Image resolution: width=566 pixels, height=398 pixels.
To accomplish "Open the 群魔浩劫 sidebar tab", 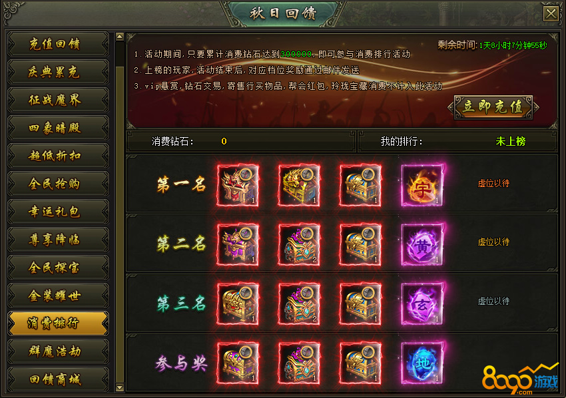I will click(x=58, y=351).
